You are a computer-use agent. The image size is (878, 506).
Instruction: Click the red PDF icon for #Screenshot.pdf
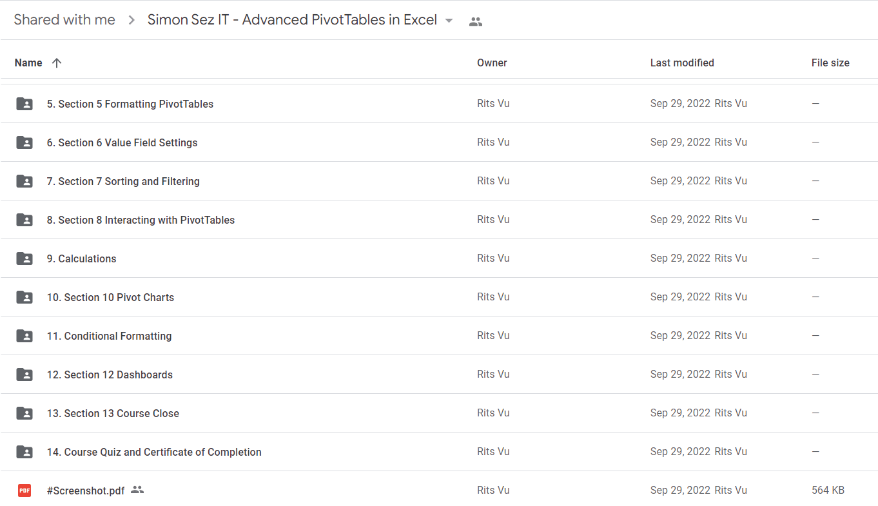coord(24,491)
